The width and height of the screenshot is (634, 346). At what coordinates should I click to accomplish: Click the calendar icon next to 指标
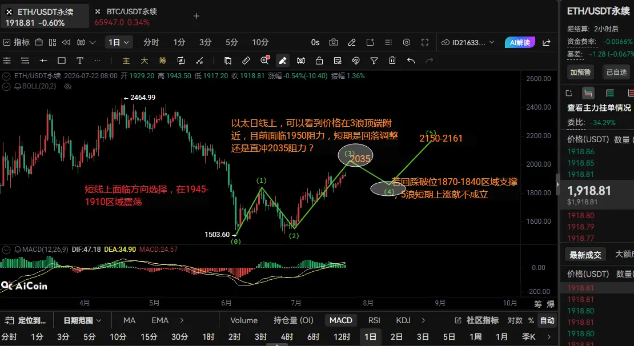39,42
